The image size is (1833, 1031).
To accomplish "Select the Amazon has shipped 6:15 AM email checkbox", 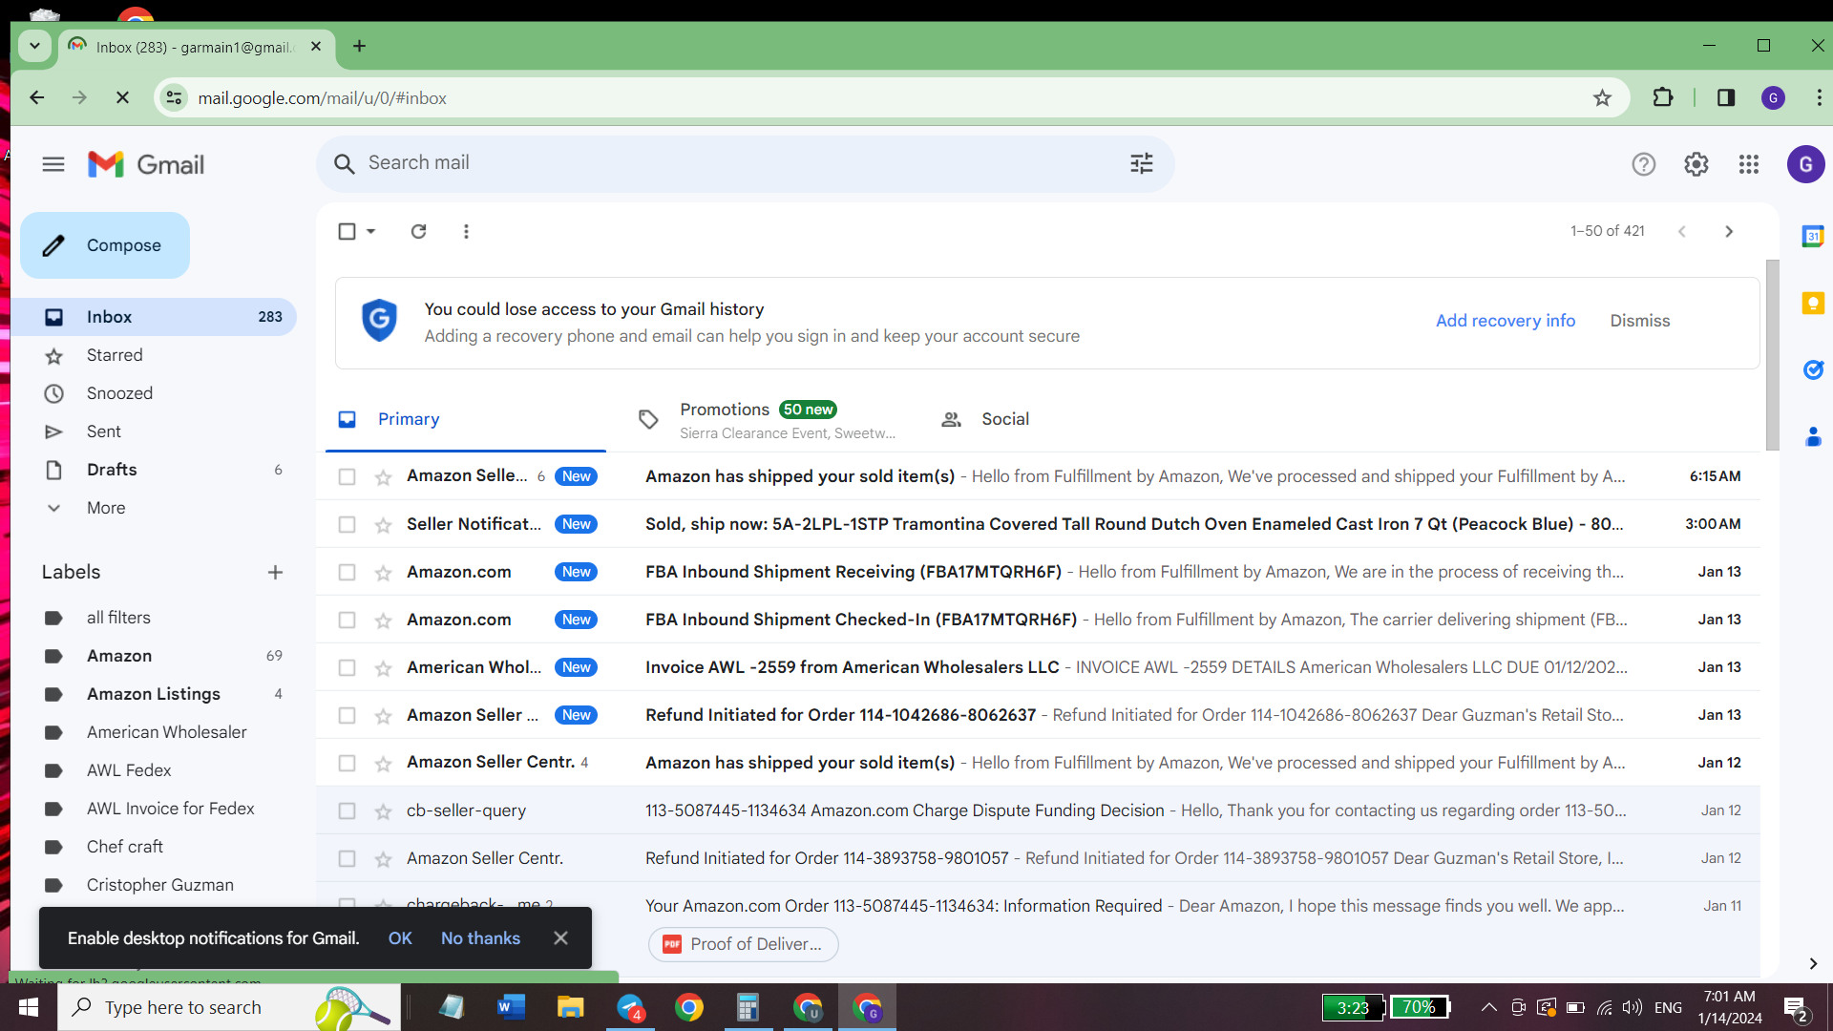I will 347,477.
